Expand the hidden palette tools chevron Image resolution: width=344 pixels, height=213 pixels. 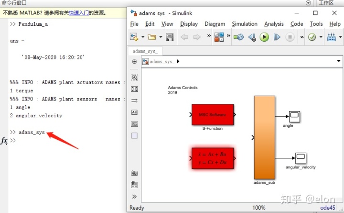pos(134,196)
